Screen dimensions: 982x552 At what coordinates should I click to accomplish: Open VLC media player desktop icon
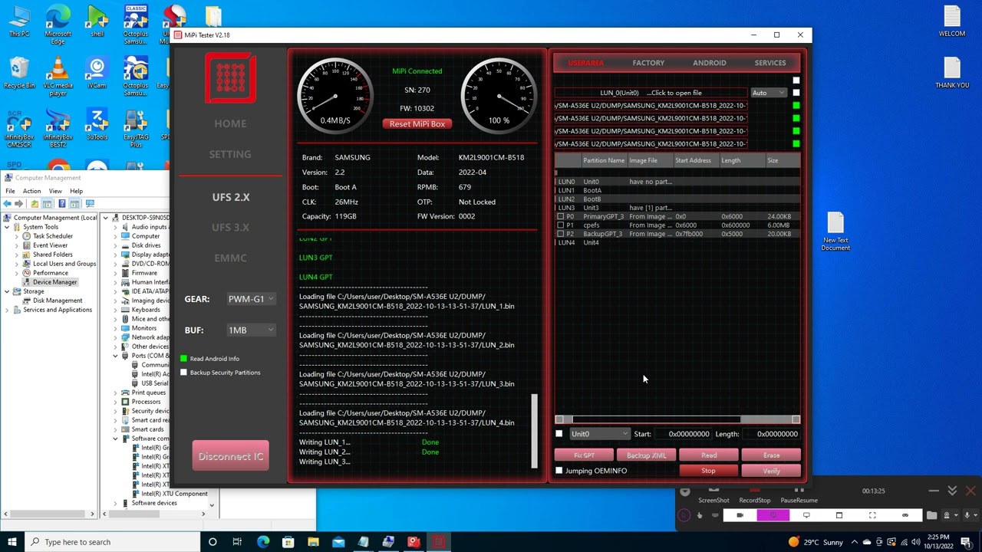[58, 77]
